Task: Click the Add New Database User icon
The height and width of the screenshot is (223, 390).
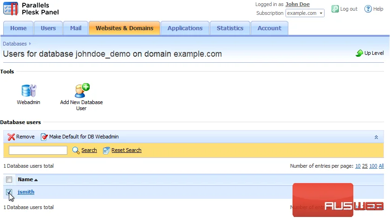Action: (82, 91)
